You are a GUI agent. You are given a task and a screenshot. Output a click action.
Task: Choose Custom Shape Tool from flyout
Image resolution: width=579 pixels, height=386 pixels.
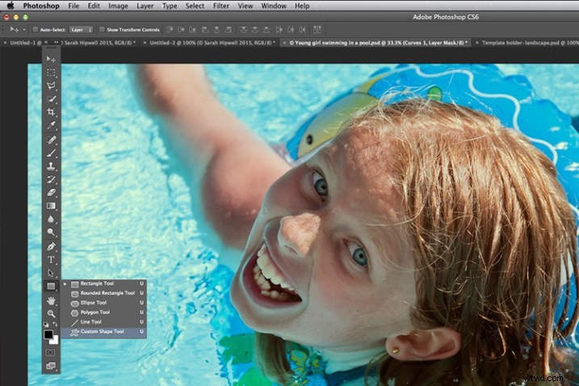(x=103, y=332)
